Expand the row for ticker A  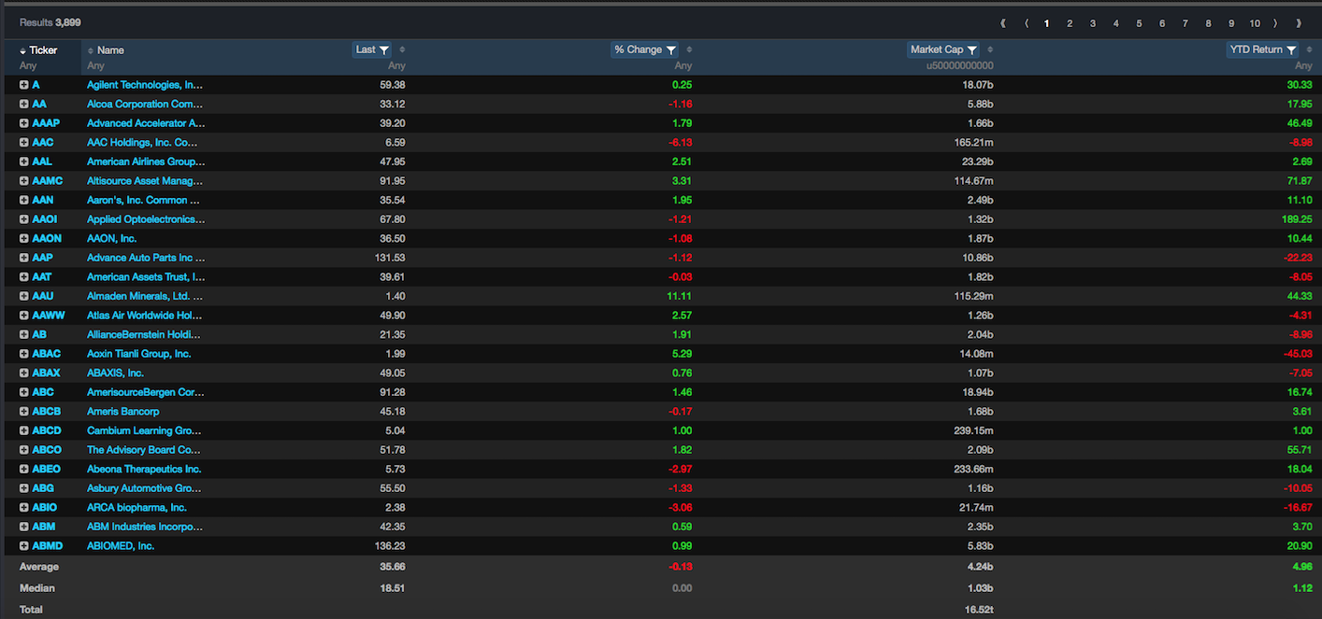coord(24,85)
